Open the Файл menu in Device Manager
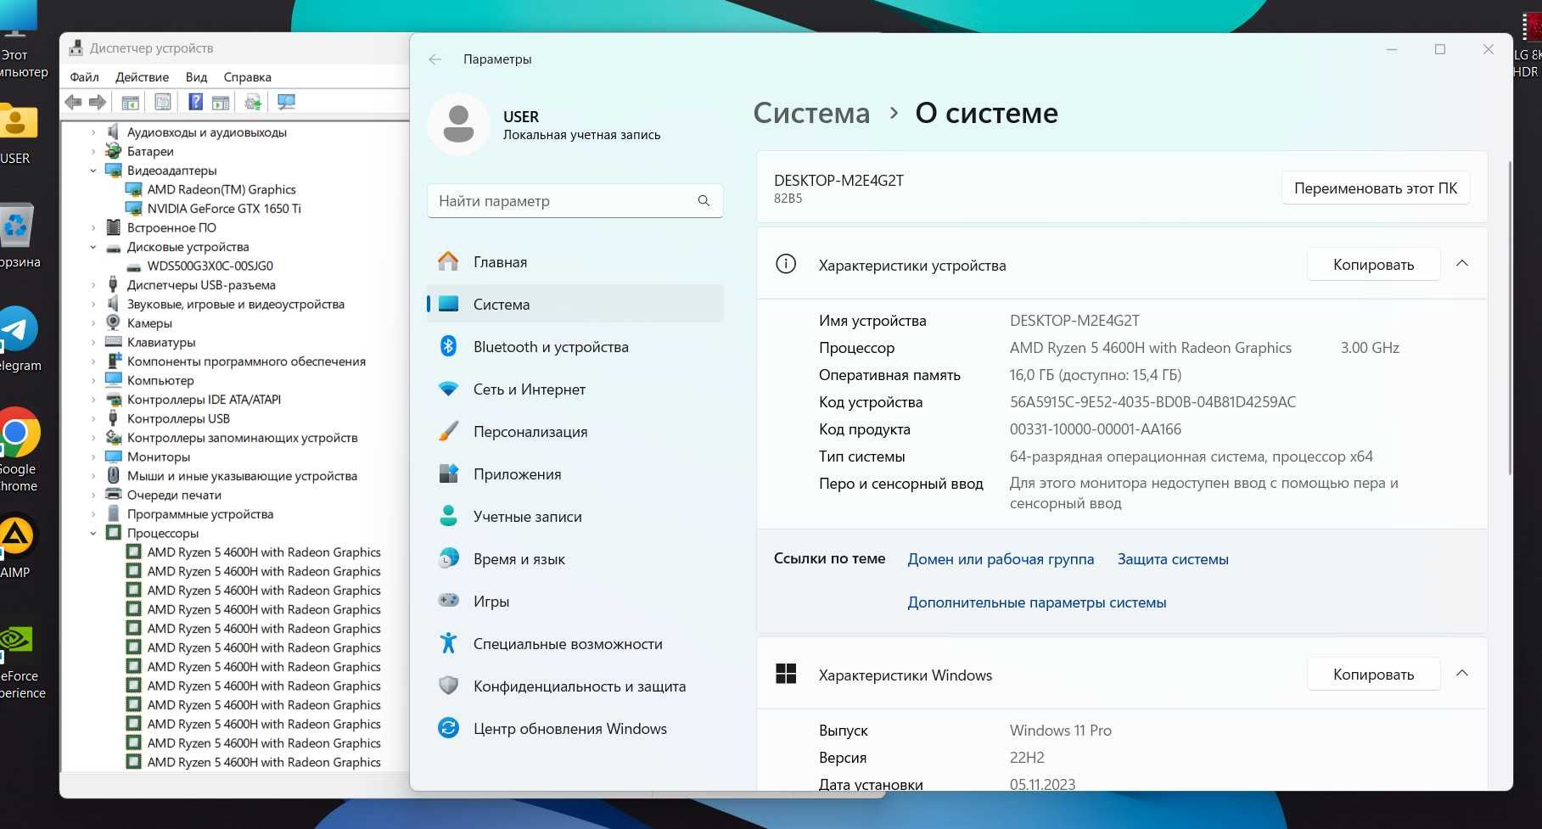The width and height of the screenshot is (1542, 829). [84, 77]
